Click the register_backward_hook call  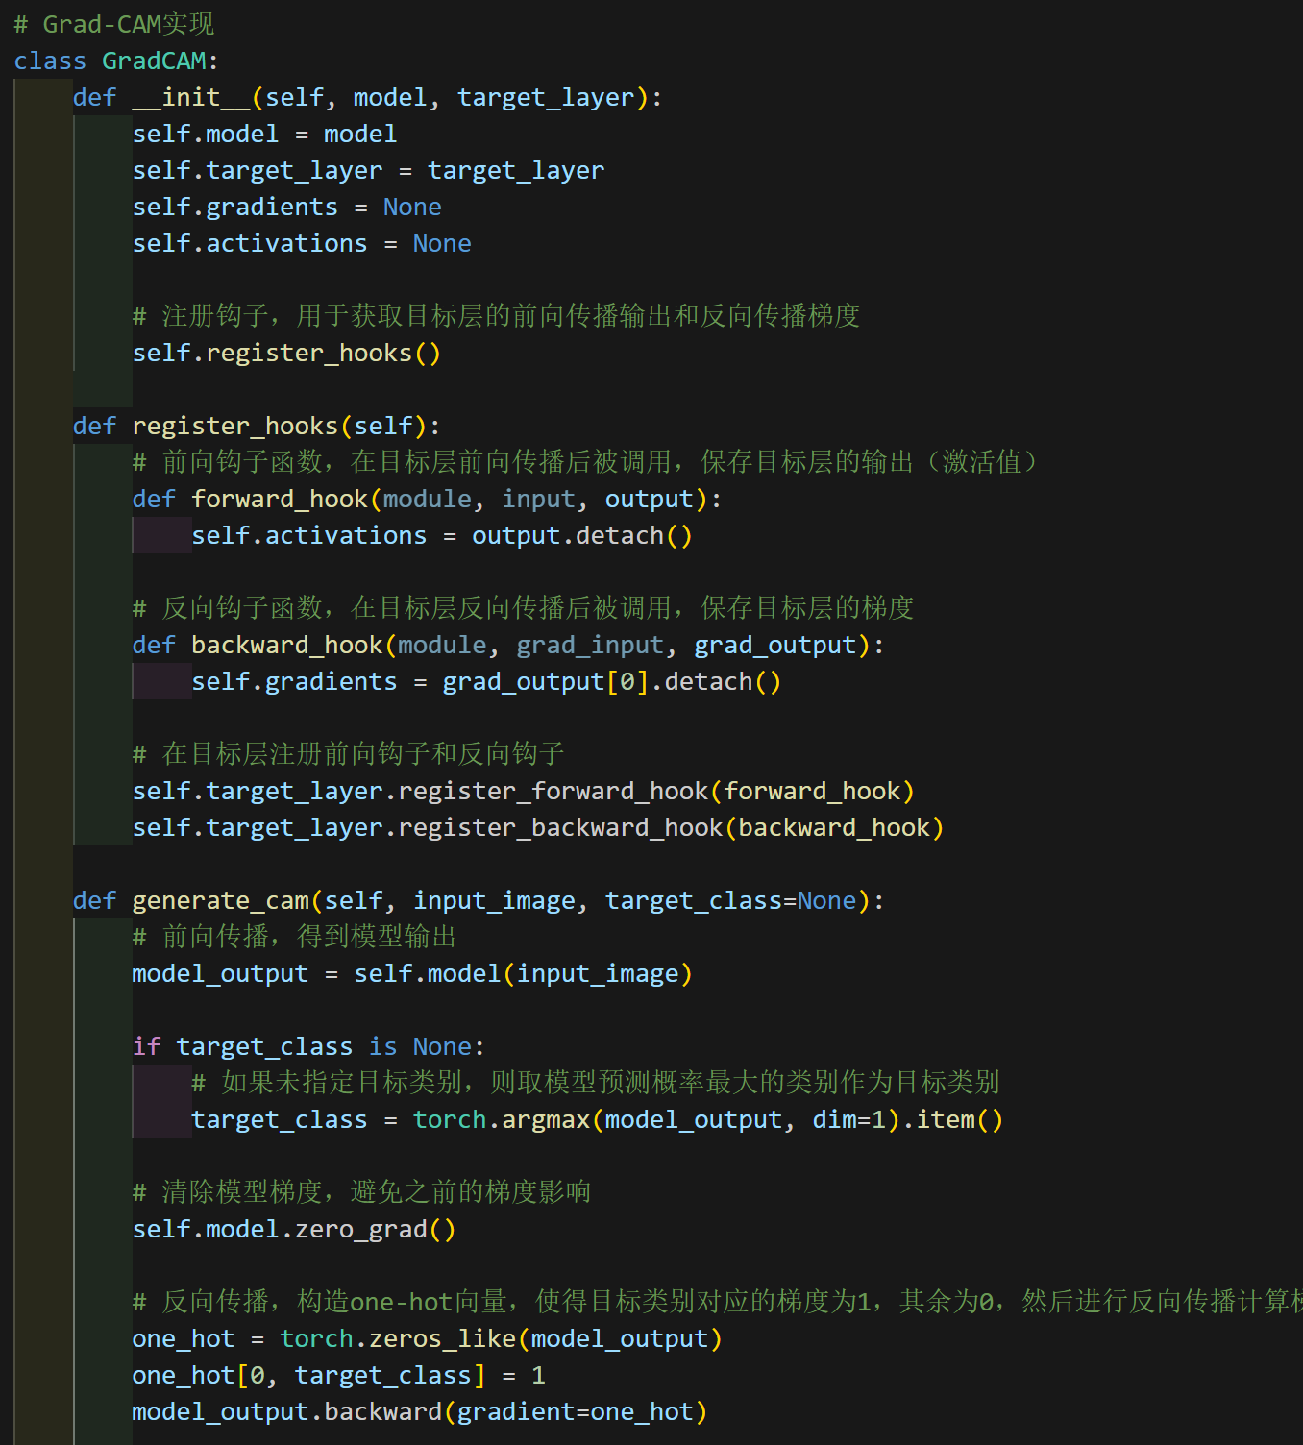tap(560, 826)
